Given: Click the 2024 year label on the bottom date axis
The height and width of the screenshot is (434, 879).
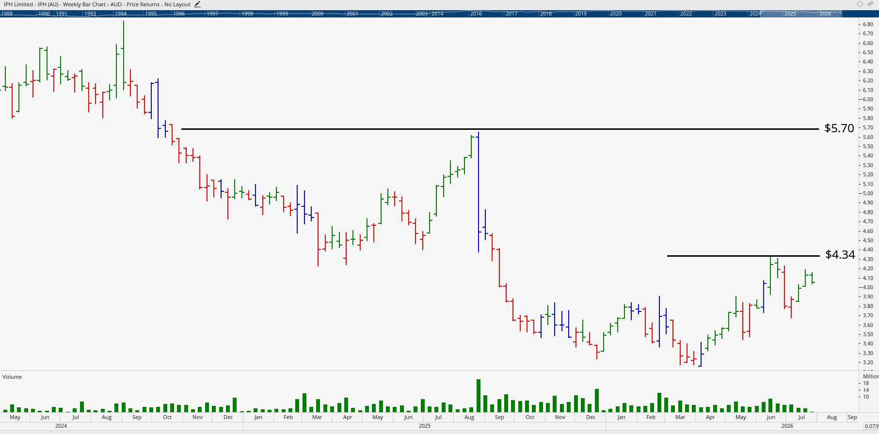Looking at the screenshot, I should pos(61,426).
